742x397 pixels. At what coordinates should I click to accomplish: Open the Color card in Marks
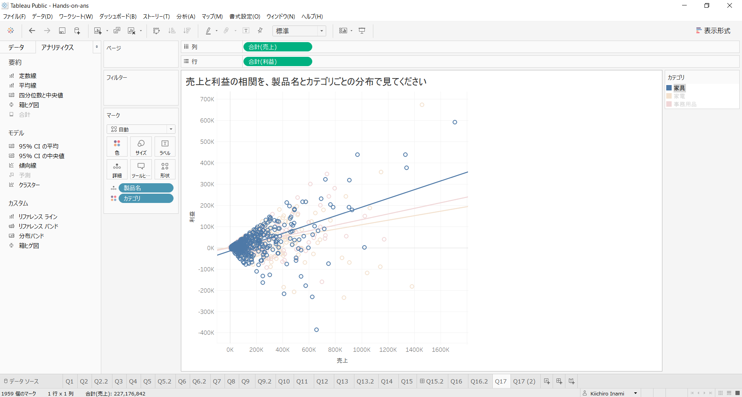tap(117, 147)
